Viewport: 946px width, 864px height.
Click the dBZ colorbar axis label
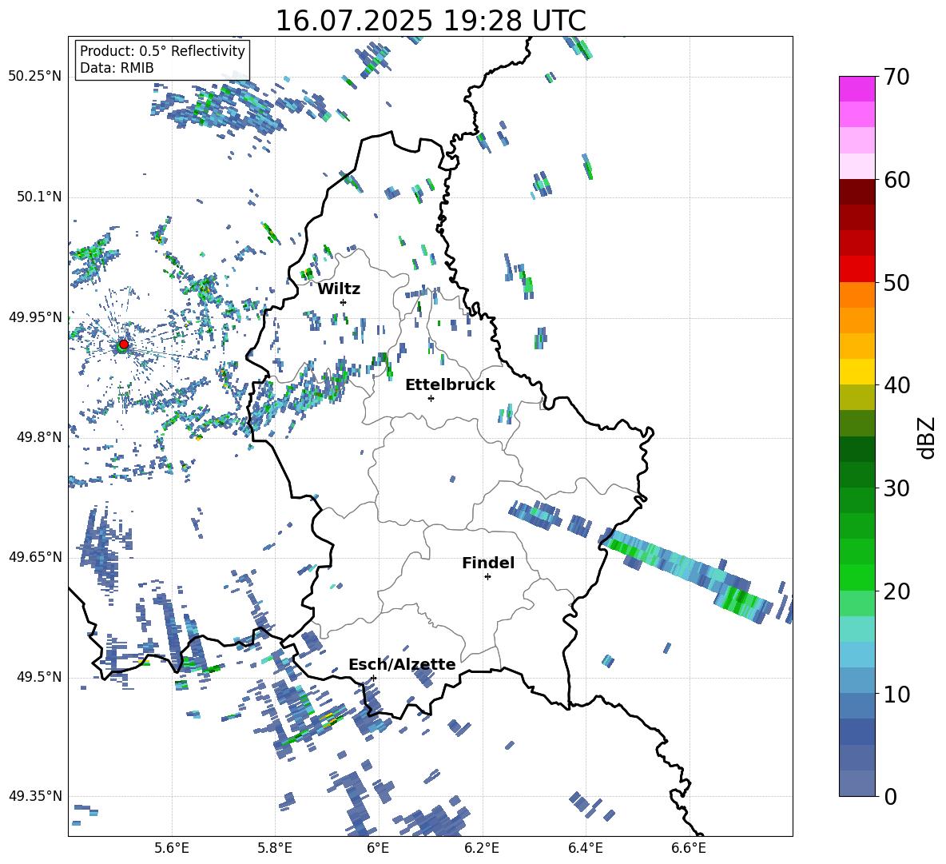(928, 437)
